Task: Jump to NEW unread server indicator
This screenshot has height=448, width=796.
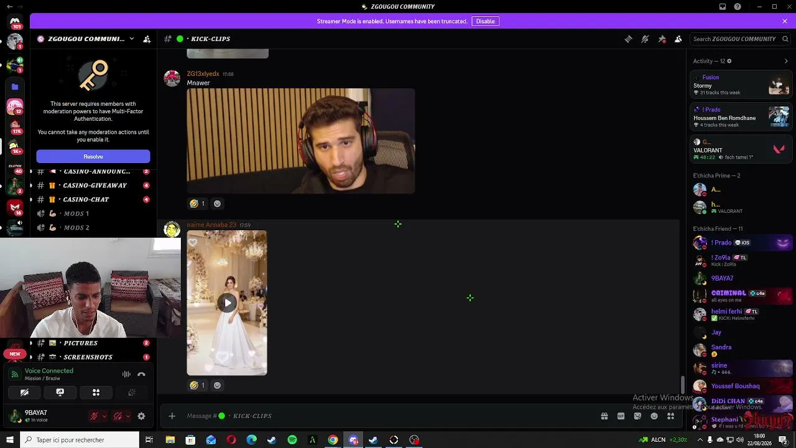Action: (15, 353)
